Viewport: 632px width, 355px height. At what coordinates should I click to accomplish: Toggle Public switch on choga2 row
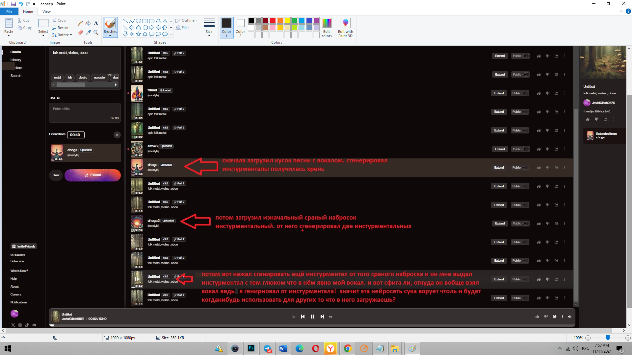tap(526, 224)
